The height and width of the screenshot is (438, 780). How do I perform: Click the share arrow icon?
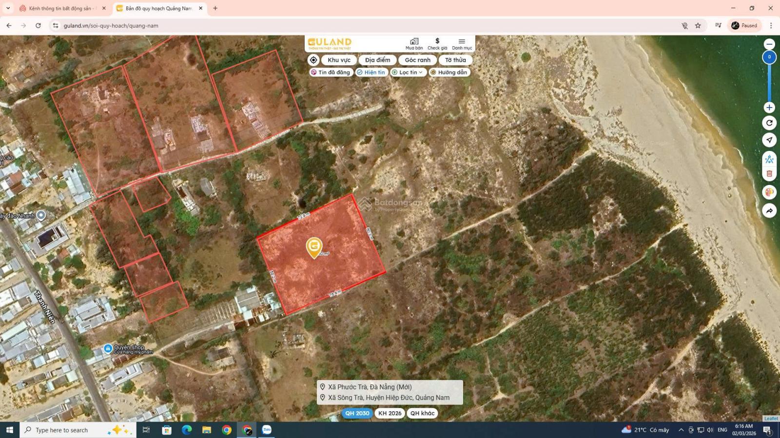click(x=769, y=211)
